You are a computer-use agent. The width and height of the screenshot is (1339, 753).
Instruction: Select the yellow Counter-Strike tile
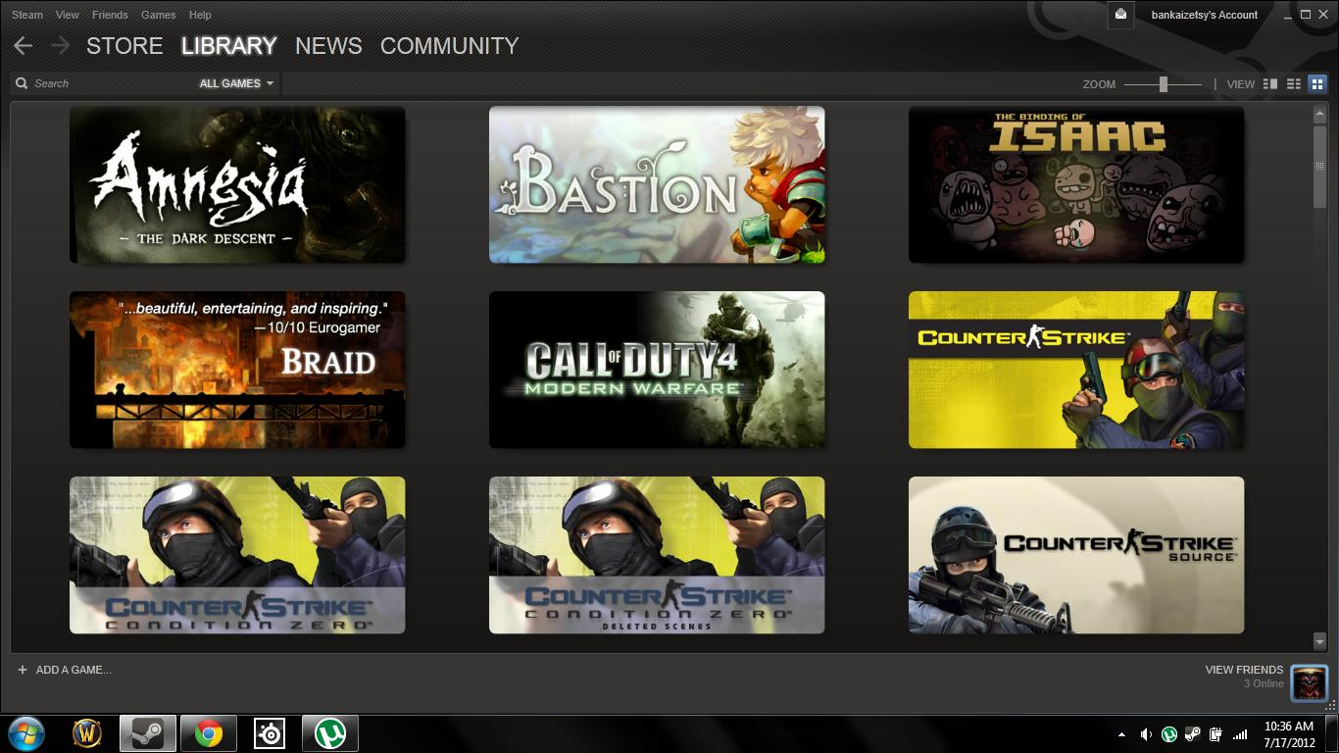(1076, 370)
